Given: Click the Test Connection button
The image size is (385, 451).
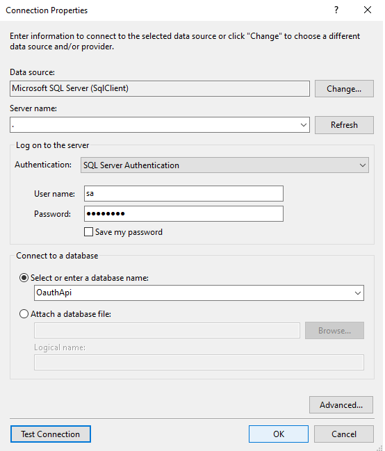Looking at the screenshot, I should 51,434.
